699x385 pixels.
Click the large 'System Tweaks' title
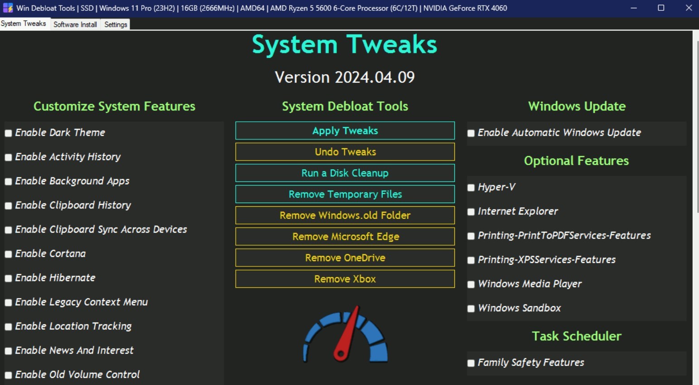click(x=345, y=45)
